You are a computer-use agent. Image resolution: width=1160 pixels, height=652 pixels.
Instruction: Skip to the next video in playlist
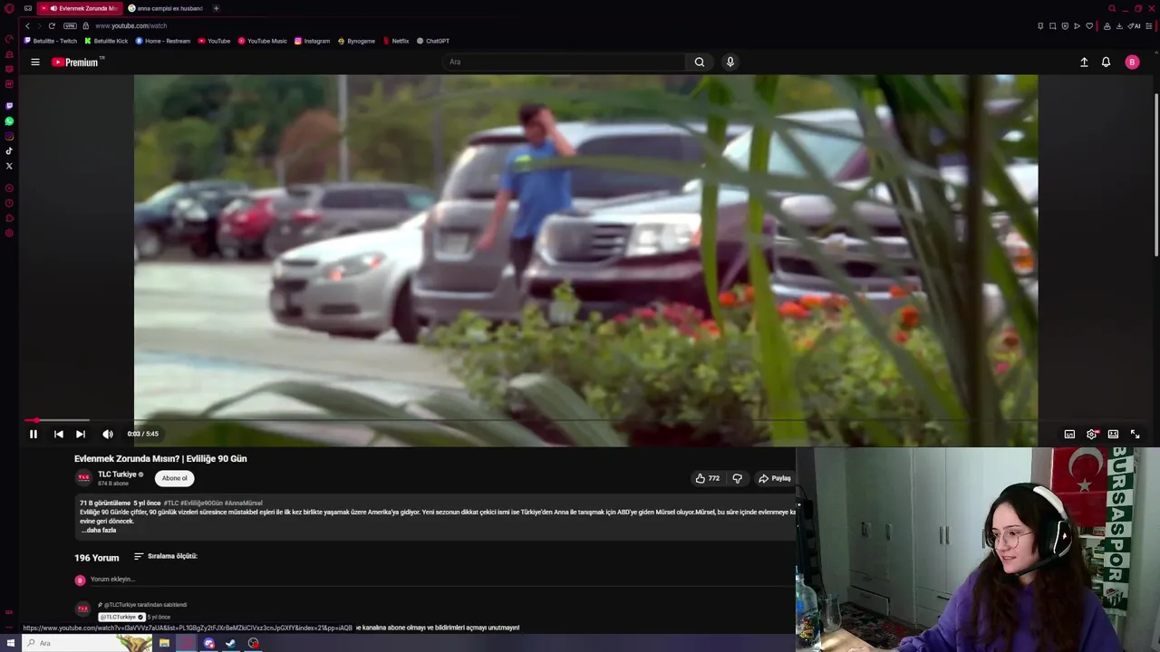[x=80, y=434]
